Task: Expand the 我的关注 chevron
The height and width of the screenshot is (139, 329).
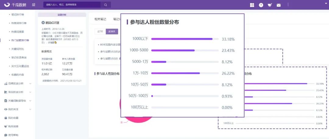Action: click(x=30, y=109)
